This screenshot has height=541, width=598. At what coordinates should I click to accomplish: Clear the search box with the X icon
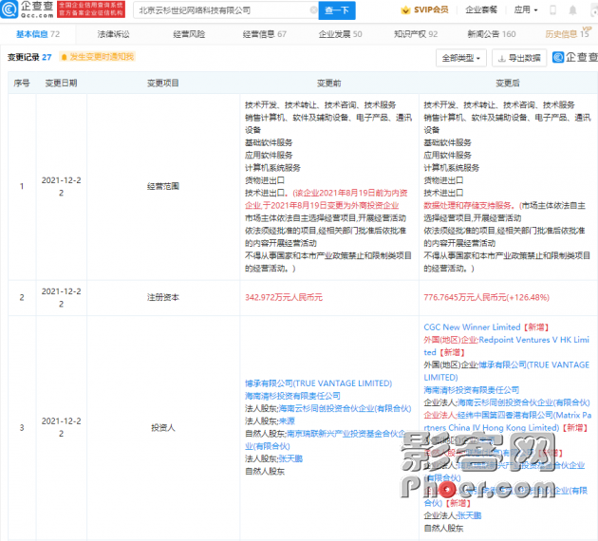pyautogui.click(x=313, y=10)
